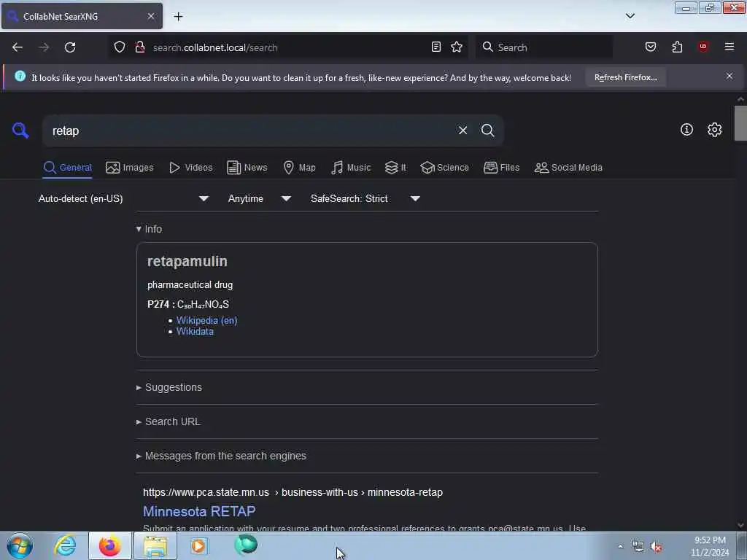This screenshot has height=560, width=747.
Task: Click the Firefox toolbar Search box
Action: pyautogui.click(x=544, y=47)
